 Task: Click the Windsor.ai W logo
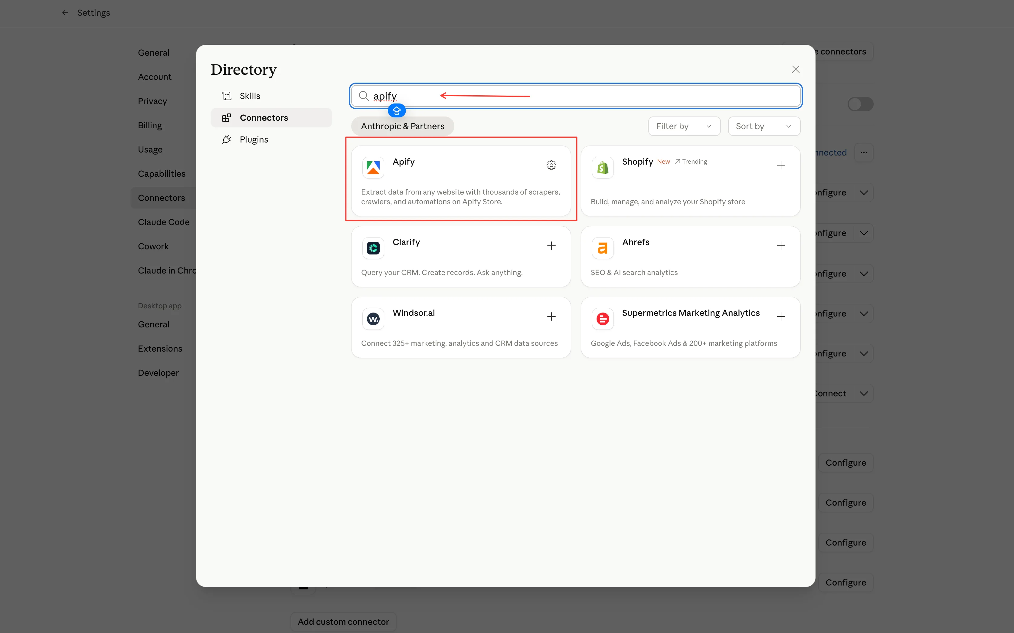pyautogui.click(x=373, y=319)
